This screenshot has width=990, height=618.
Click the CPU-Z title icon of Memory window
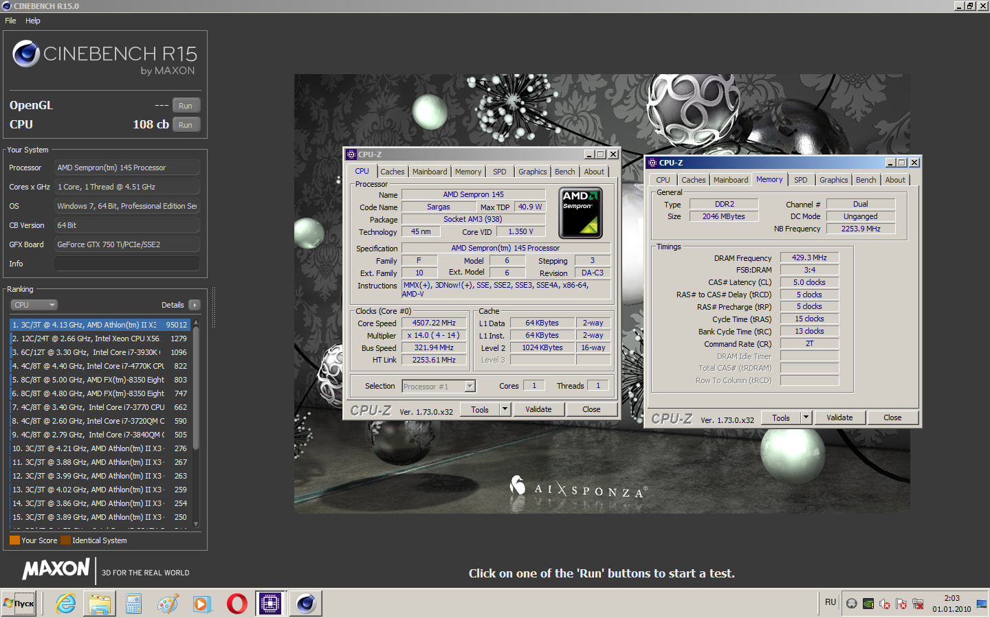pos(652,163)
